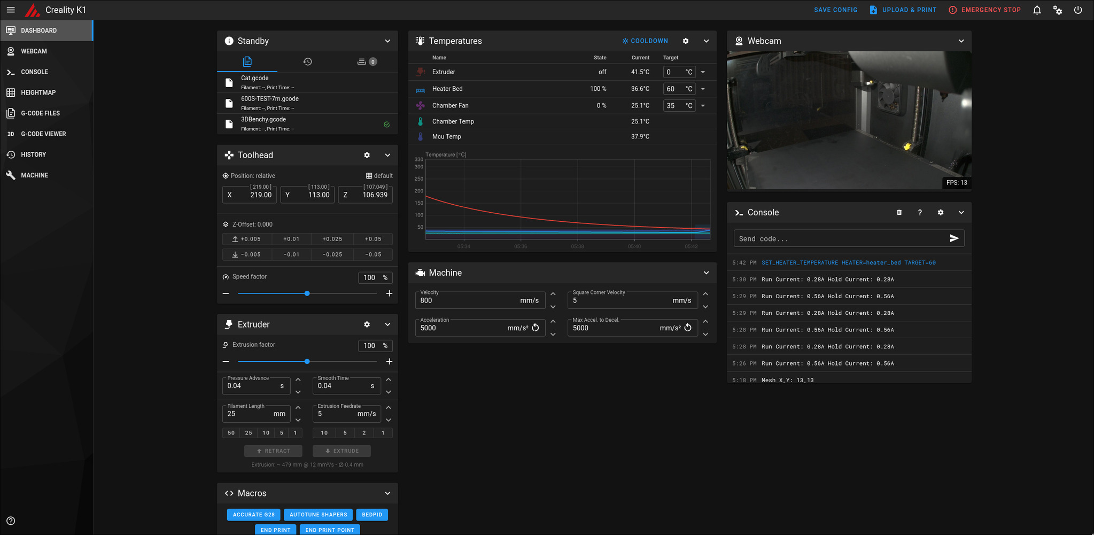Click the Send code input field

(839, 239)
